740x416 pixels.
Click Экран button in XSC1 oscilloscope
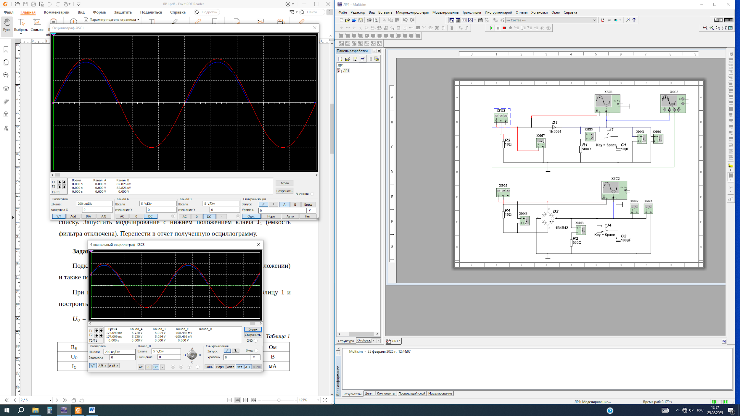coord(284,183)
